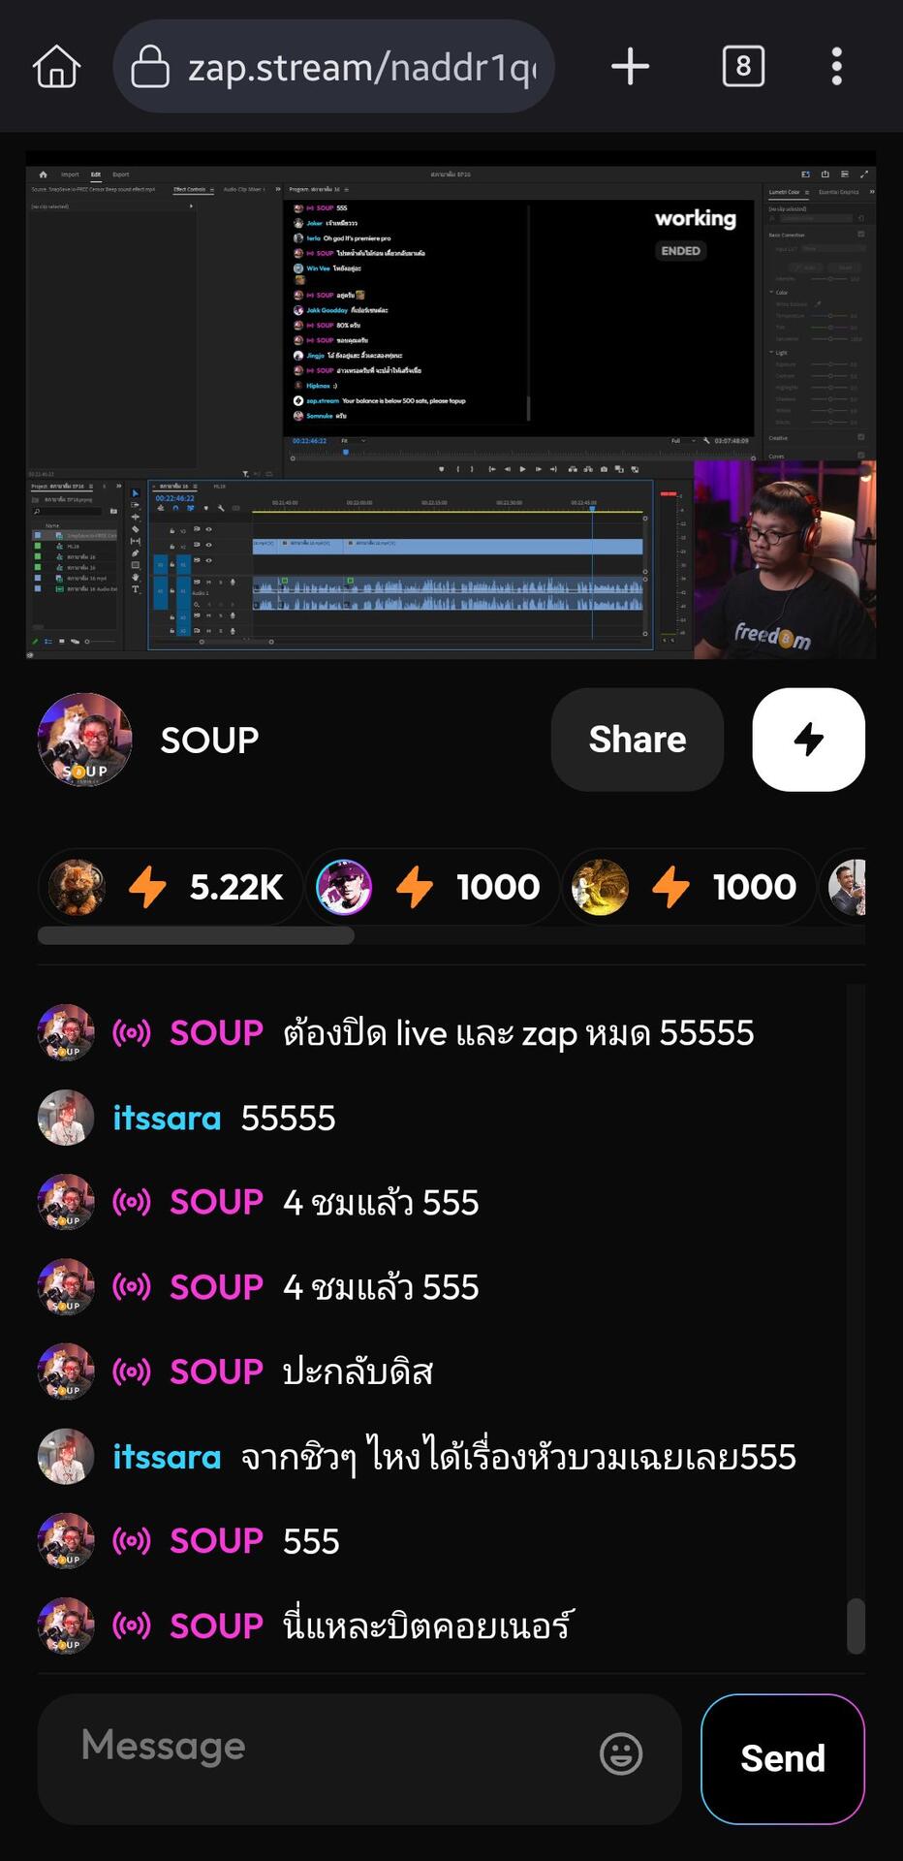Image resolution: width=903 pixels, height=1861 pixels.
Task: Click the stream video player
Action: (x=451, y=405)
